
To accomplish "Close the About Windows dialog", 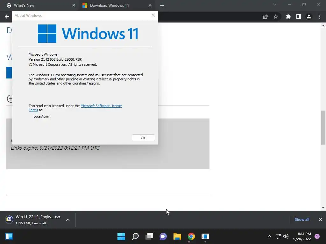I will click(x=153, y=15).
